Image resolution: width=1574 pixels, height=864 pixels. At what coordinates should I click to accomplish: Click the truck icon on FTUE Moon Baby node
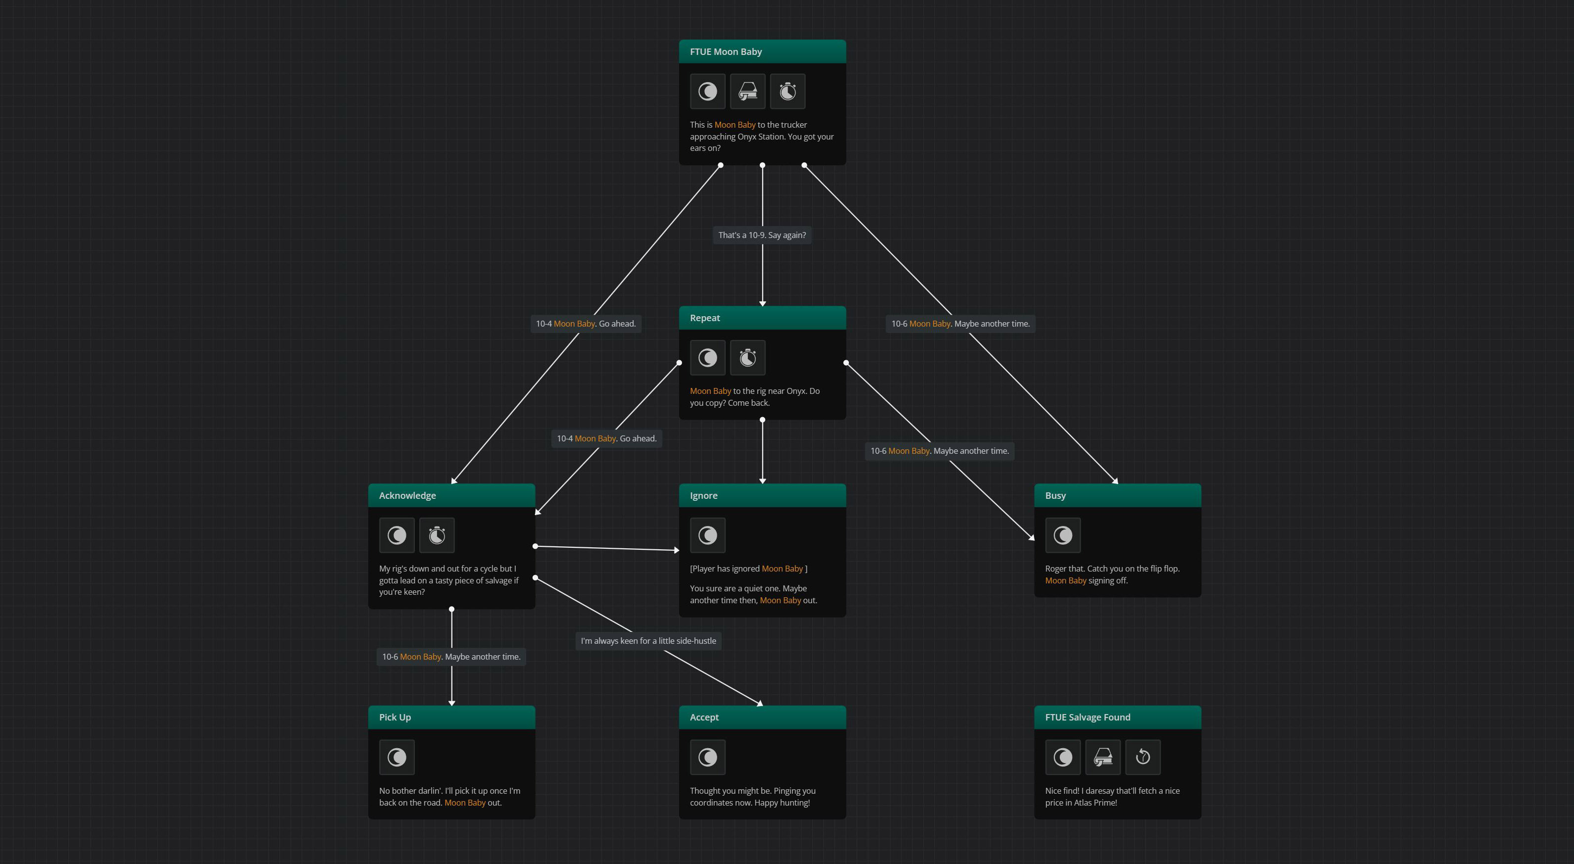747,91
